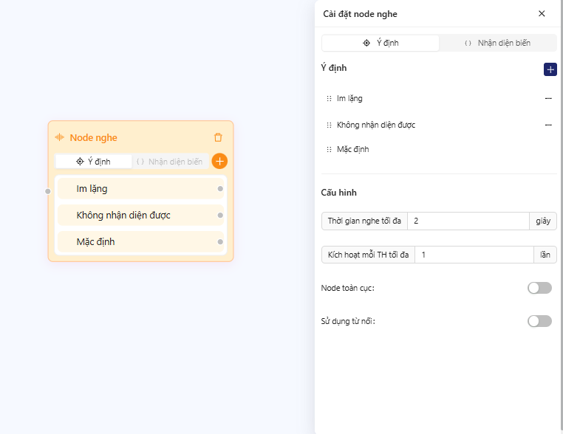Click drag handle of Không nhận diện được row
This screenshot has width=563, height=434.
click(329, 125)
